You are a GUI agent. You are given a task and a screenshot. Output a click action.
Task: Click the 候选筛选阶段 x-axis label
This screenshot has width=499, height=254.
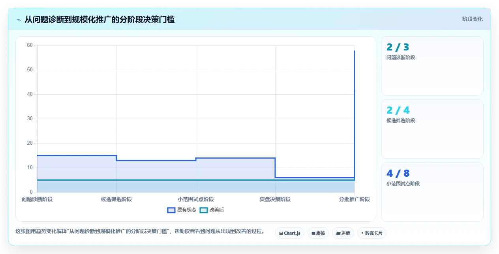116,199
